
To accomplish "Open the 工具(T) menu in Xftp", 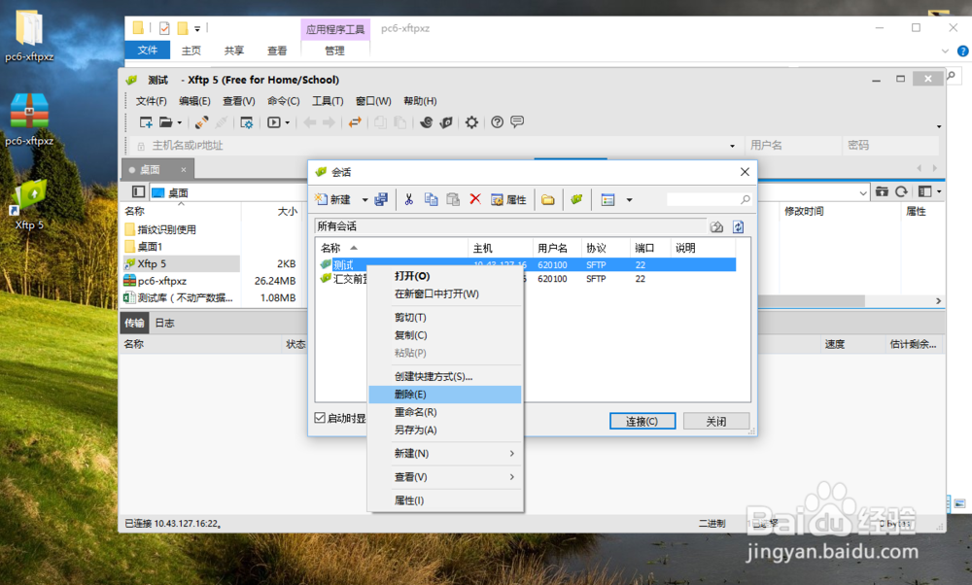I will click(328, 100).
